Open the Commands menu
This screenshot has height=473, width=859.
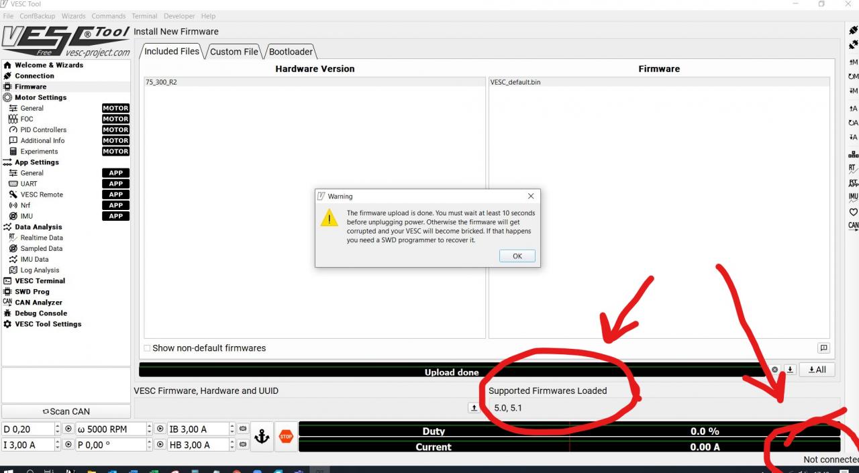pos(109,16)
